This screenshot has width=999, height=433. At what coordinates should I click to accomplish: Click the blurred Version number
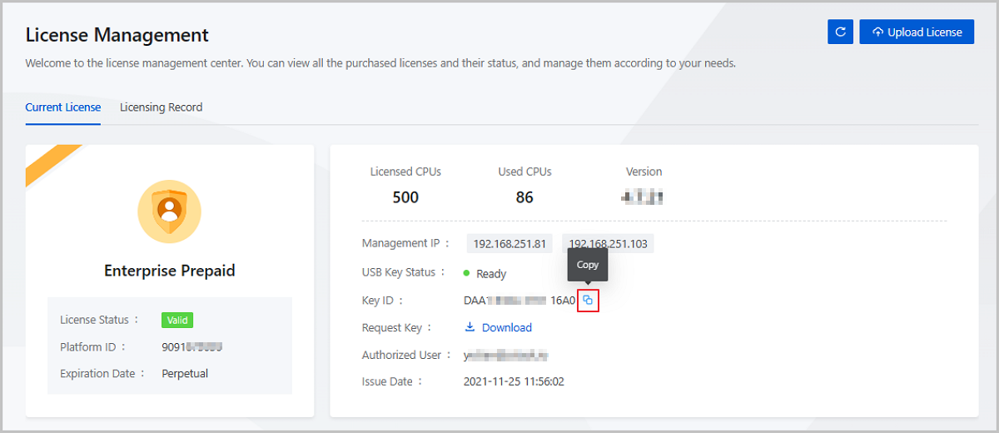(x=644, y=197)
